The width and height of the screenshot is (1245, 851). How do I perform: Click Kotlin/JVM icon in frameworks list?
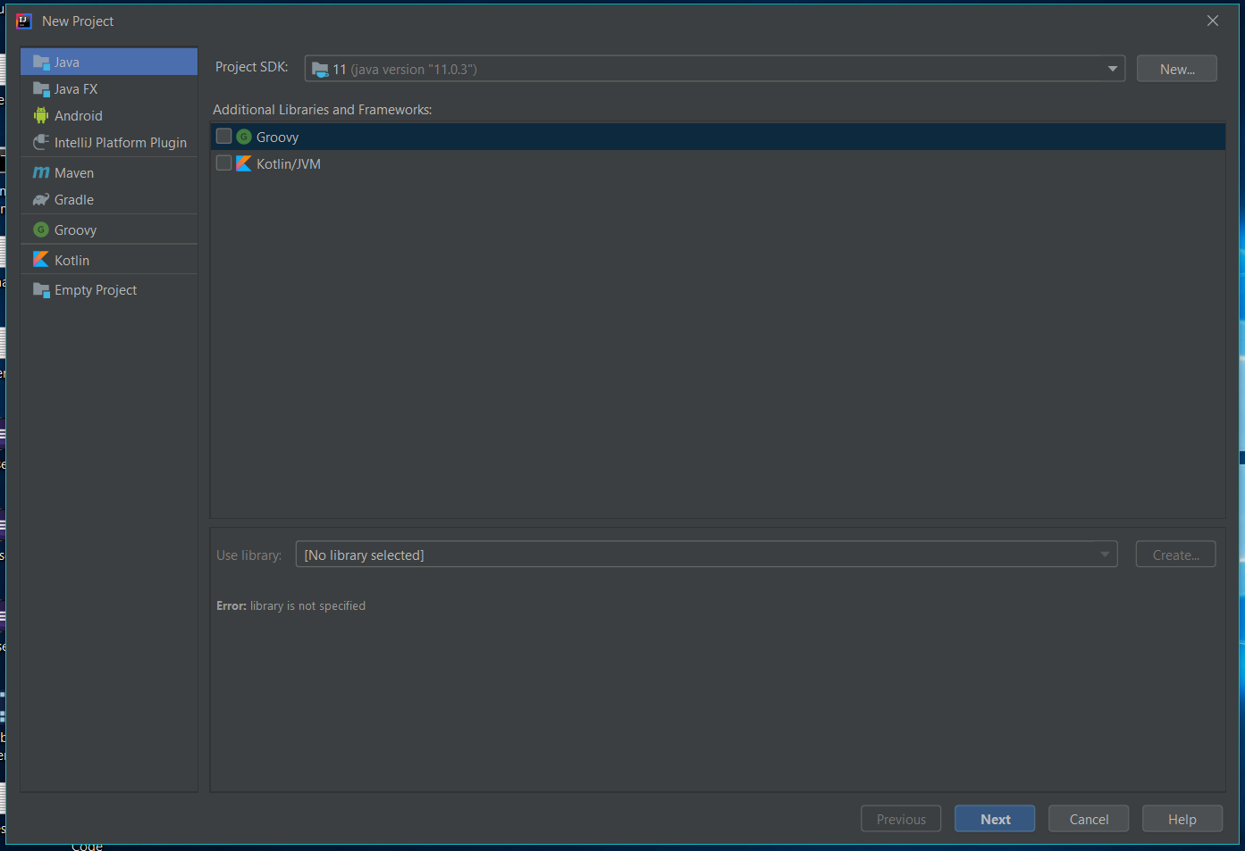click(x=244, y=163)
